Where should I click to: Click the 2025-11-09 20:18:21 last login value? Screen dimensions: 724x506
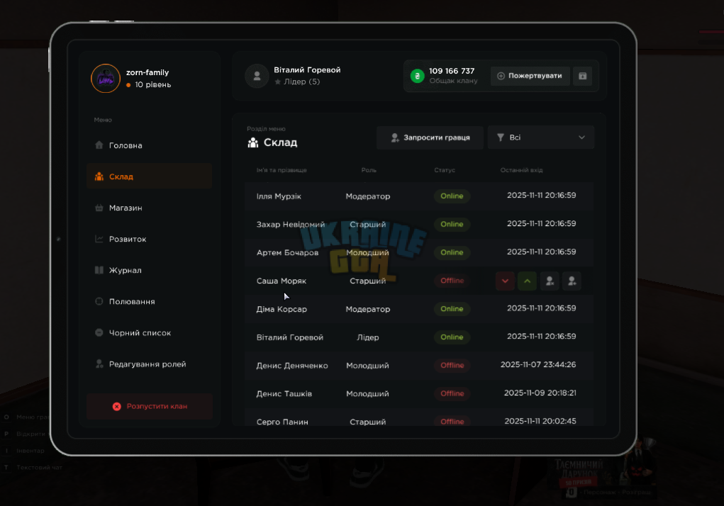tap(540, 393)
